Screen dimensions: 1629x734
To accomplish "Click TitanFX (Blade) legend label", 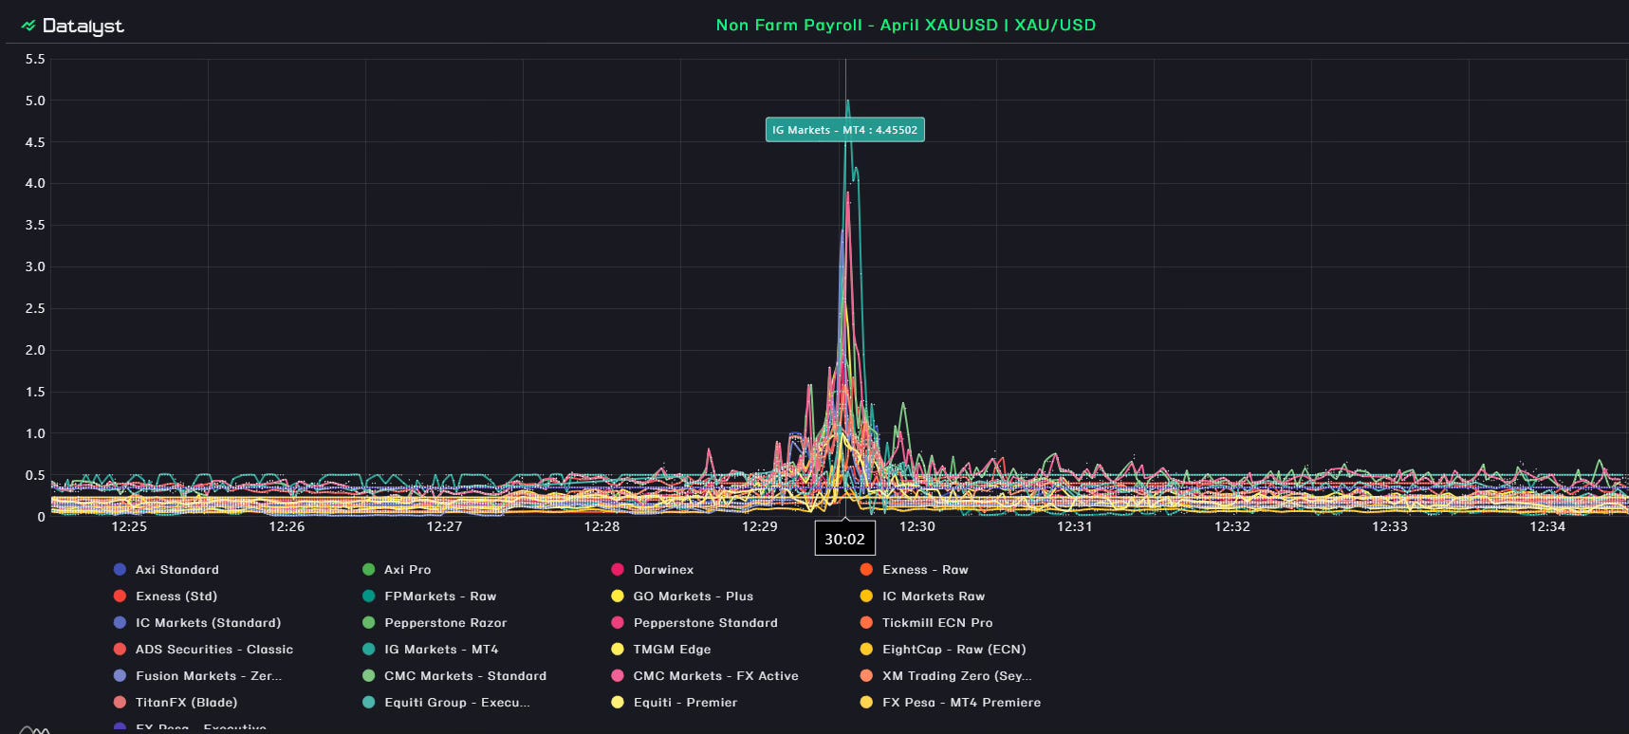I will point(187,703).
